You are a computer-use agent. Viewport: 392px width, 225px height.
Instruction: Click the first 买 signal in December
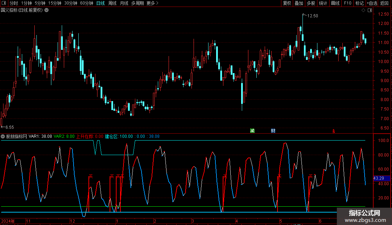tap(91, 177)
